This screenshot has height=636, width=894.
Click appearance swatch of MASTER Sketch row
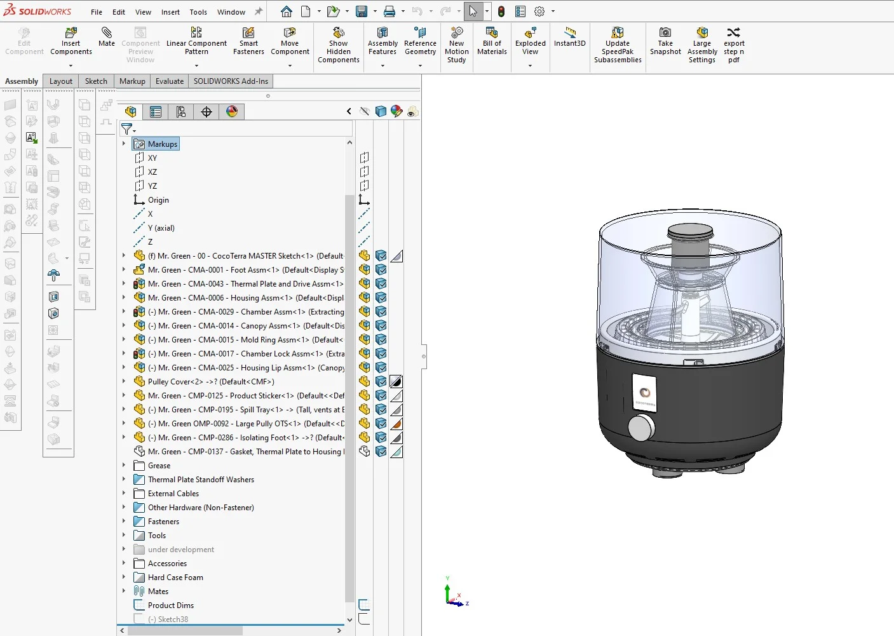point(396,256)
